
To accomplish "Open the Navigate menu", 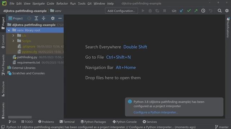I will (x=39, y=3).
